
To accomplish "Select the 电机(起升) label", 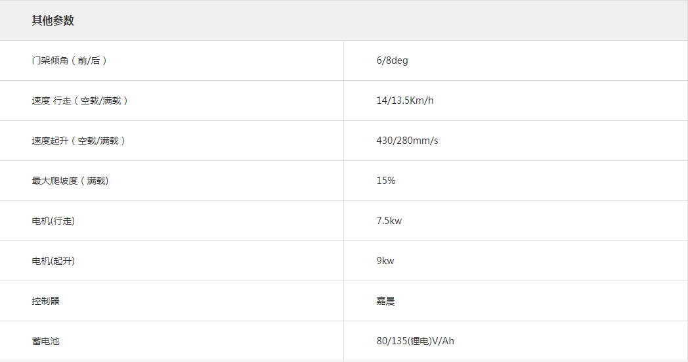I will [x=53, y=261].
